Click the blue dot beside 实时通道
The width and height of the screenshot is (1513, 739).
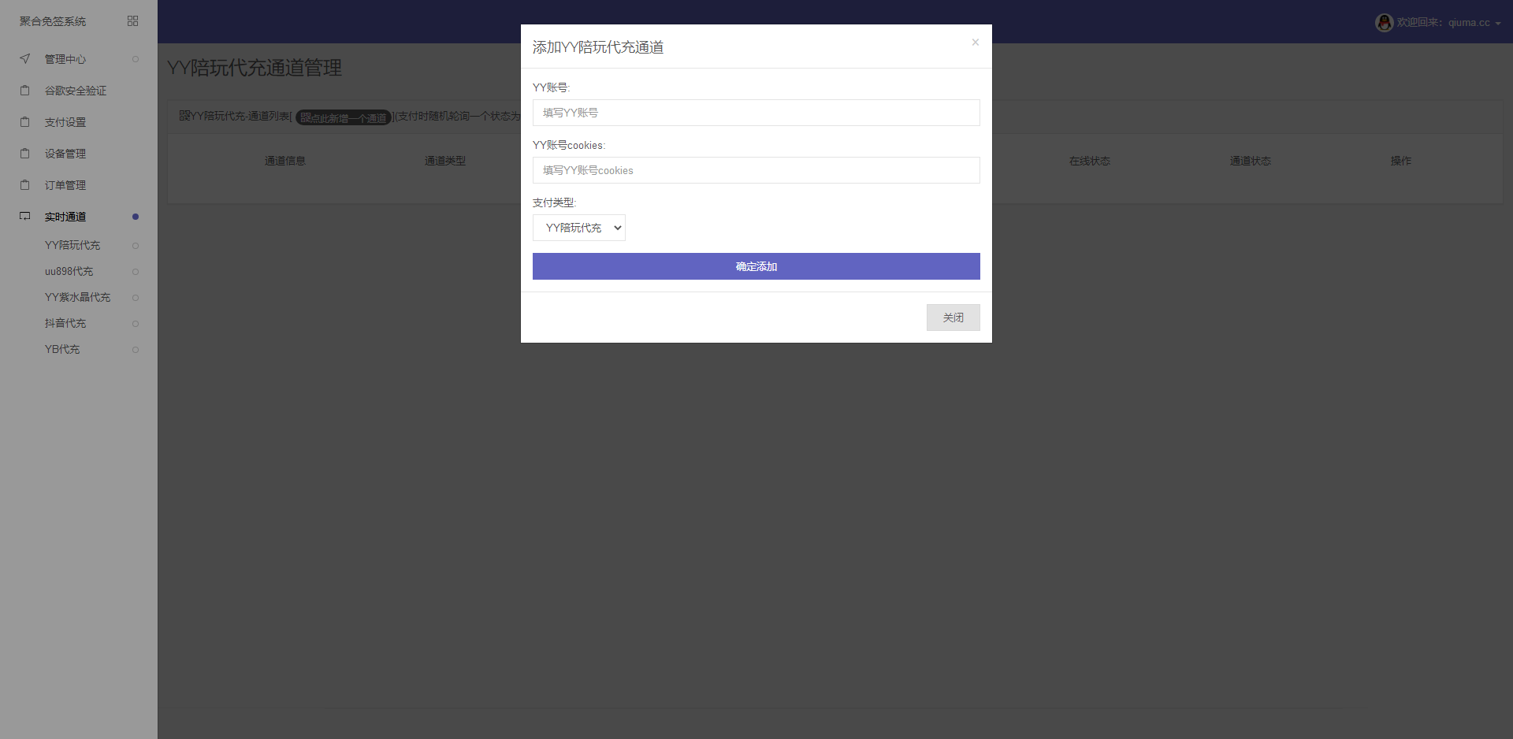click(x=136, y=217)
